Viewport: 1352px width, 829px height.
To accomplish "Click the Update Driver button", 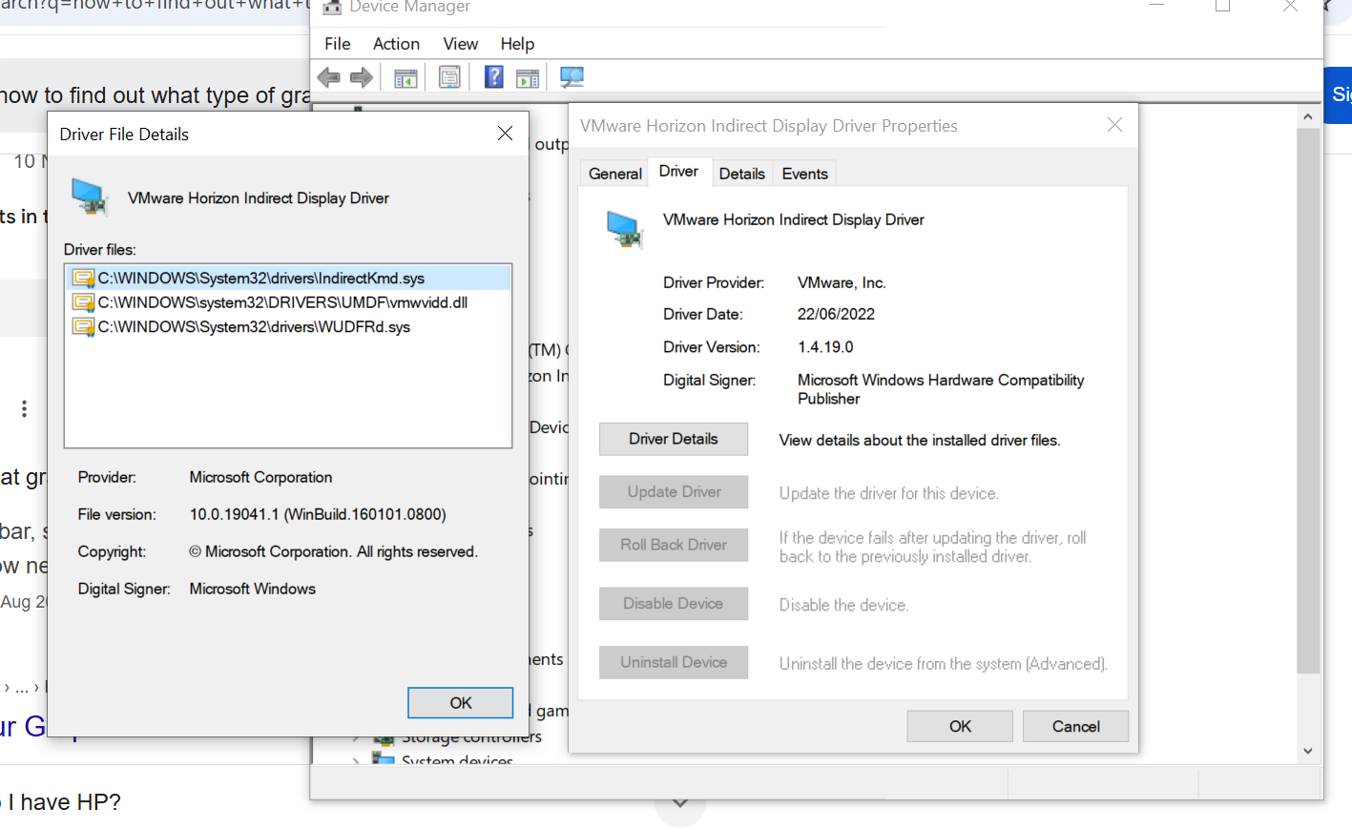I will coord(674,492).
